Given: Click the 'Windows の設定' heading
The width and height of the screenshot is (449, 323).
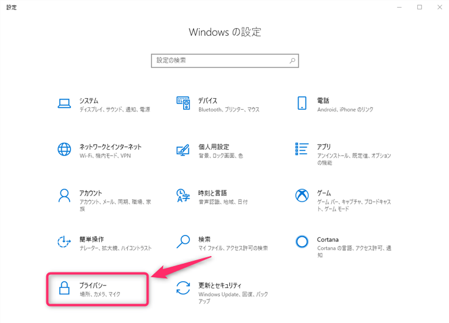Looking at the screenshot, I should click(225, 32).
